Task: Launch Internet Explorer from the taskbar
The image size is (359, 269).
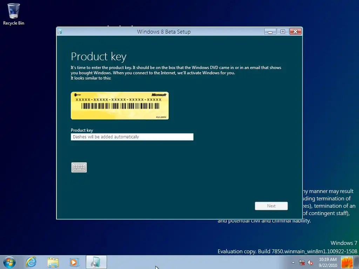Action: click(31, 262)
